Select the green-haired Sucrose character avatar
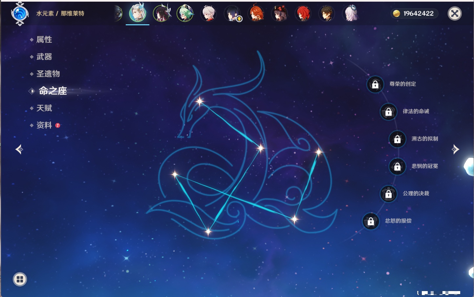The image size is (474, 297). [x=185, y=14]
